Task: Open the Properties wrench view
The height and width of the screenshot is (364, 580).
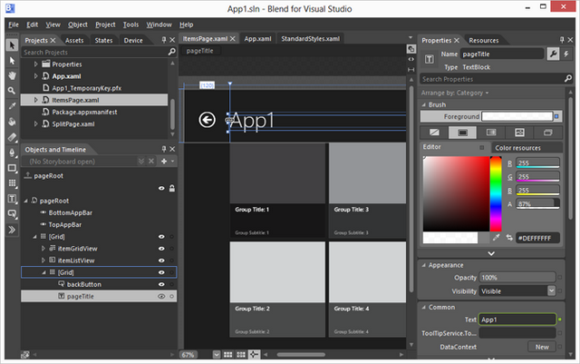Action: [553, 54]
